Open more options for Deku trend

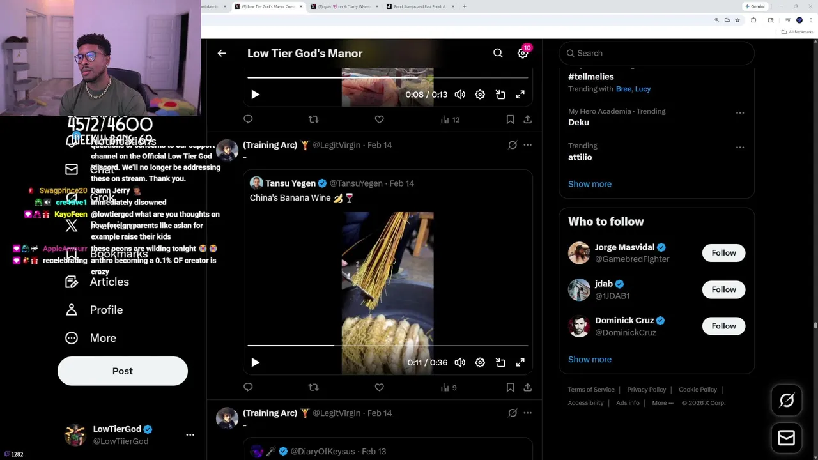pyautogui.click(x=740, y=112)
